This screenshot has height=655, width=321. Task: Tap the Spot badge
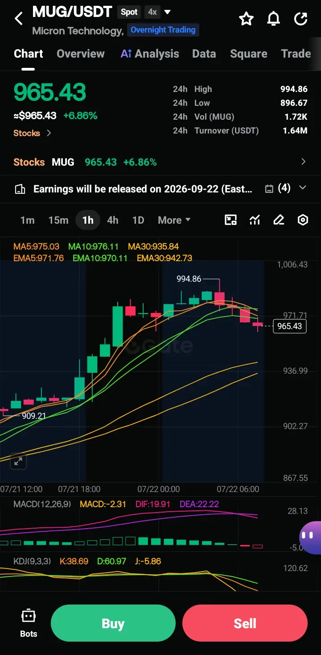coord(129,12)
